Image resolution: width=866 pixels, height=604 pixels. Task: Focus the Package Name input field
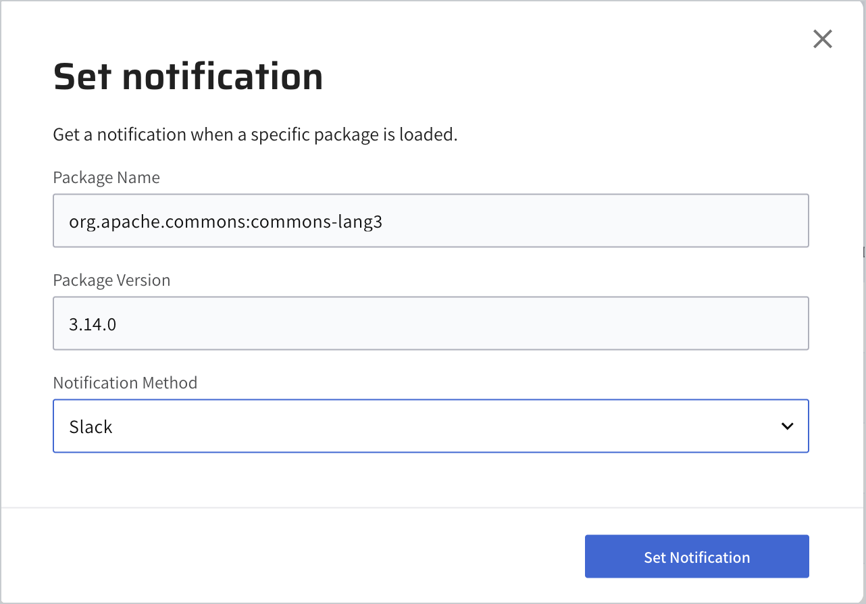pos(430,221)
